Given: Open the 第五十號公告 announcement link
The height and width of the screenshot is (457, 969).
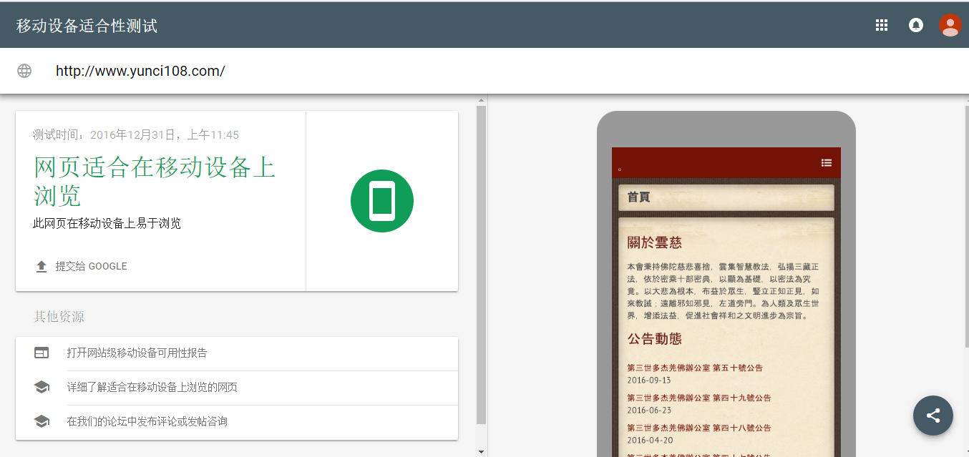Looking at the screenshot, I should 698,368.
